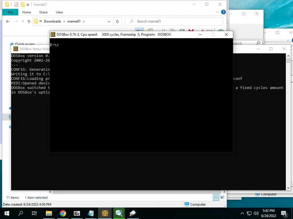Open the clock showing 5:42 PM
This screenshot has width=293, height=219.
pyautogui.click(x=269, y=213)
